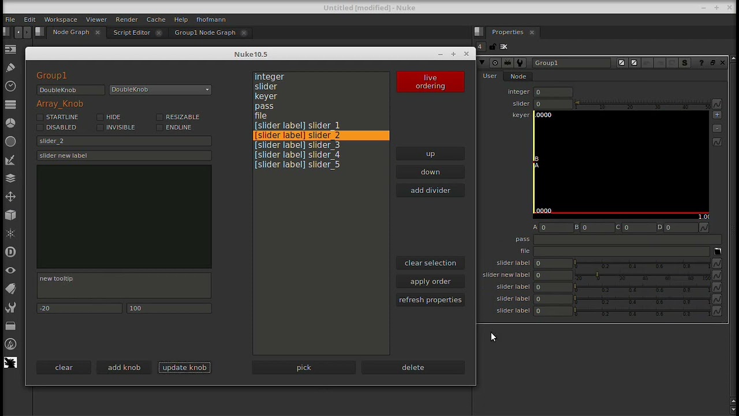
Task: Enable the RESIZABLE checkbox
Action: (x=159, y=117)
